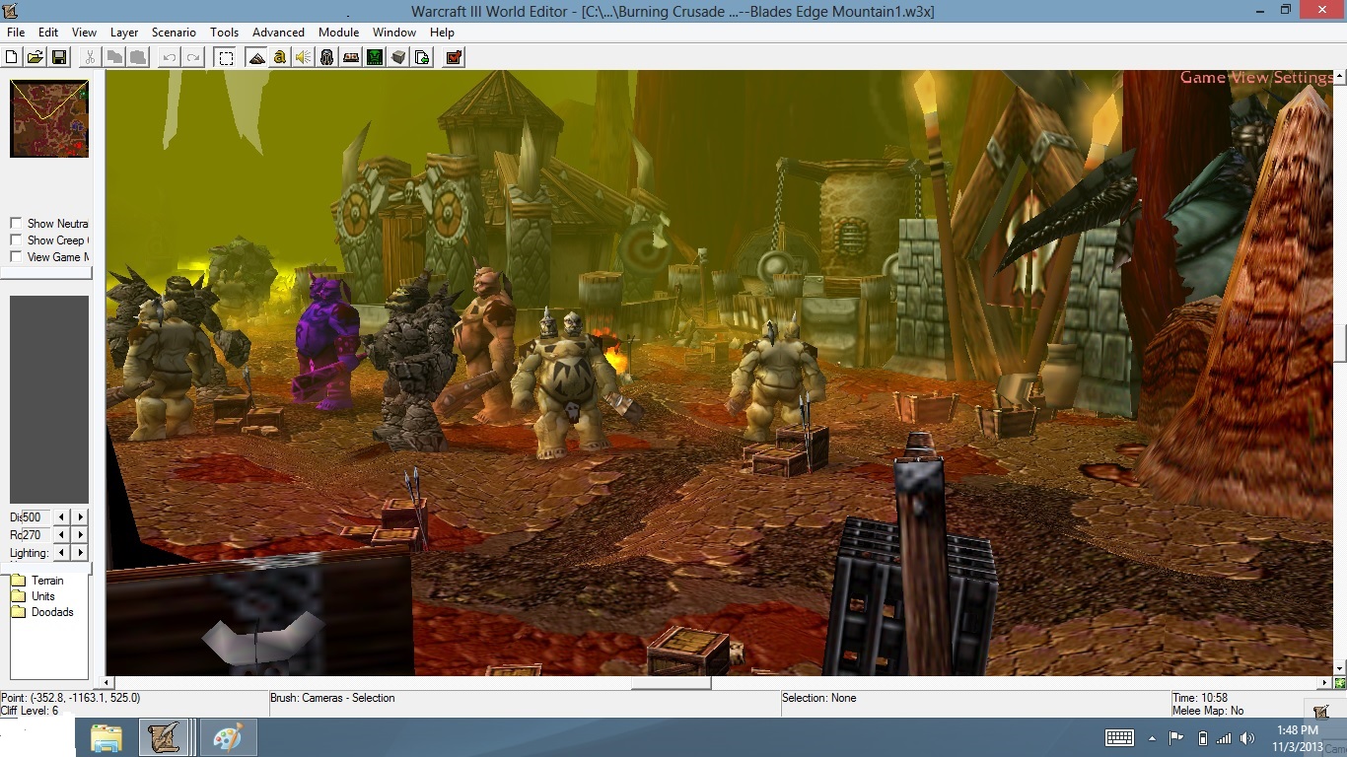This screenshot has height=757, width=1347.
Task: Click the Undo arrow icon
Action: [x=170, y=57]
